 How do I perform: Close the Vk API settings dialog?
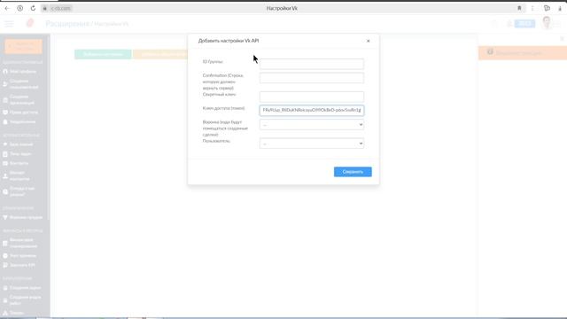click(x=369, y=41)
